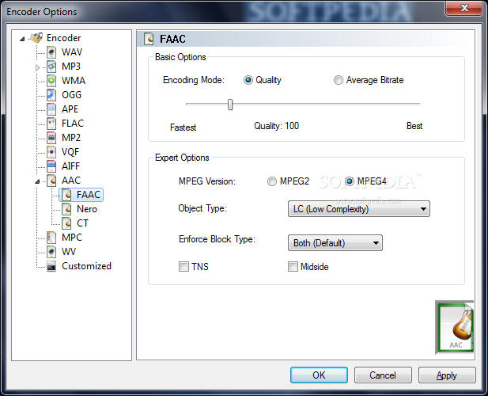Click the FAAC header icon in right panel
The width and height of the screenshot is (488, 396).
point(149,39)
